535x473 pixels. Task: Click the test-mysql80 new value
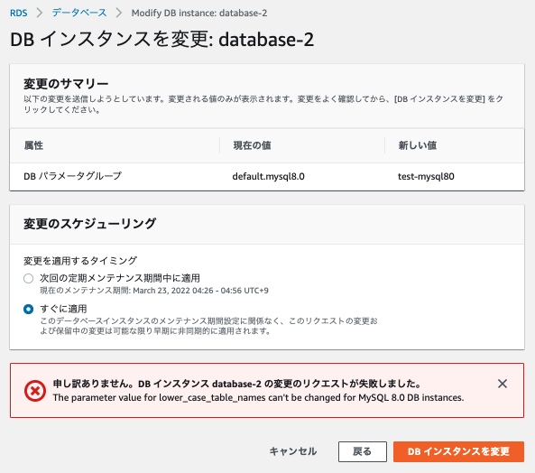(426, 176)
